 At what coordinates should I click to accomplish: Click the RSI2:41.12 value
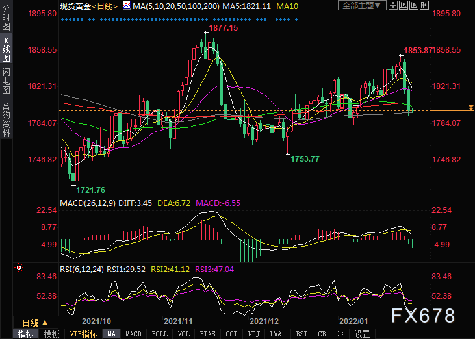[170, 269]
